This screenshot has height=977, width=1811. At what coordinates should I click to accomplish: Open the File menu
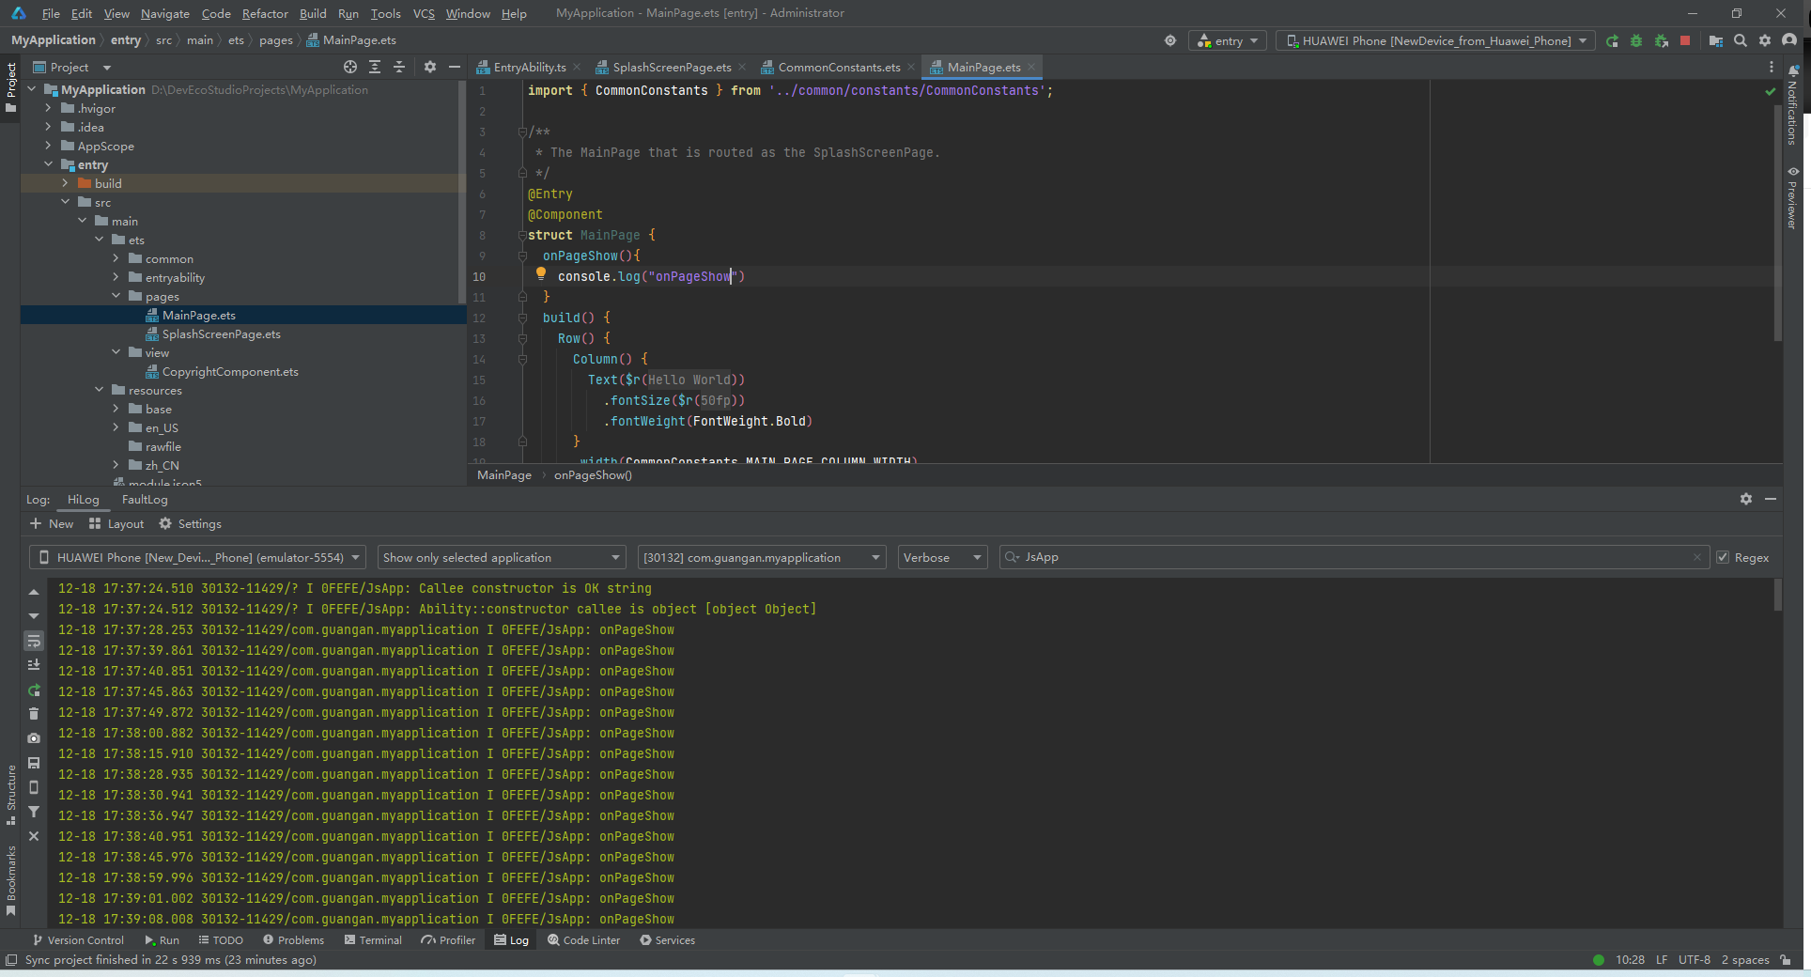[x=51, y=13]
